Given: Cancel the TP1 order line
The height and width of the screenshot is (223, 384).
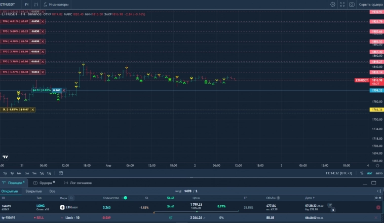Looking at the screenshot, I should [x=43, y=72].
